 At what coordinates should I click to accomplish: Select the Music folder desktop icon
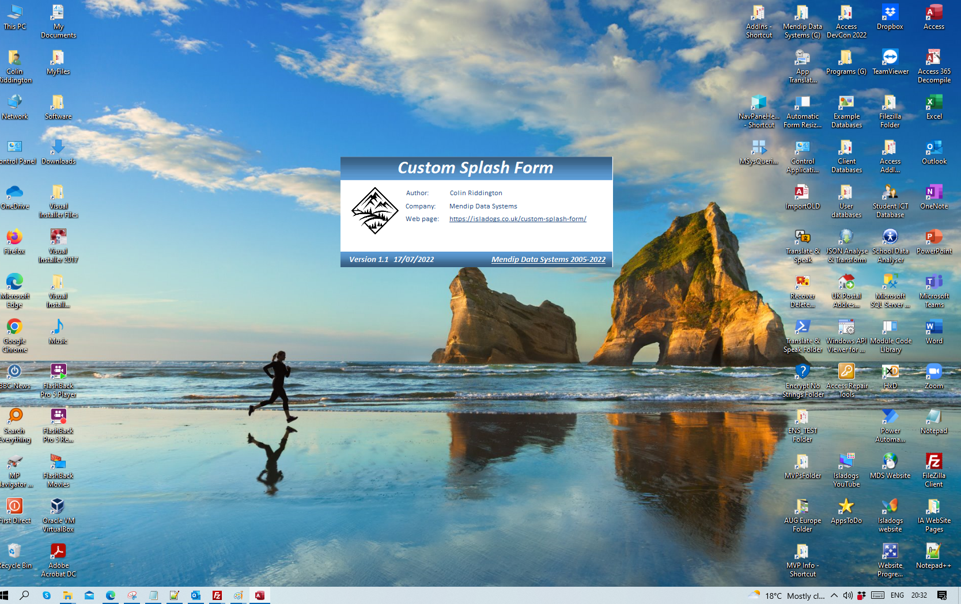pos(58,332)
